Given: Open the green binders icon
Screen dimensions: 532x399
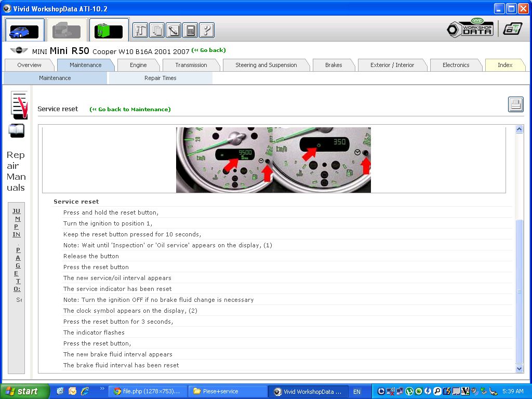Looking at the screenshot, I should coord(109,30).
